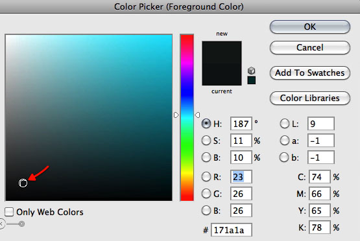Select the R red channel radio button
The image size is (360, 241).
206,177
